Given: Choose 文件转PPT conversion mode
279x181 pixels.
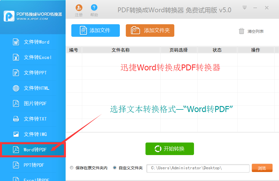Looking at the screenshot, I should [33, 73].
